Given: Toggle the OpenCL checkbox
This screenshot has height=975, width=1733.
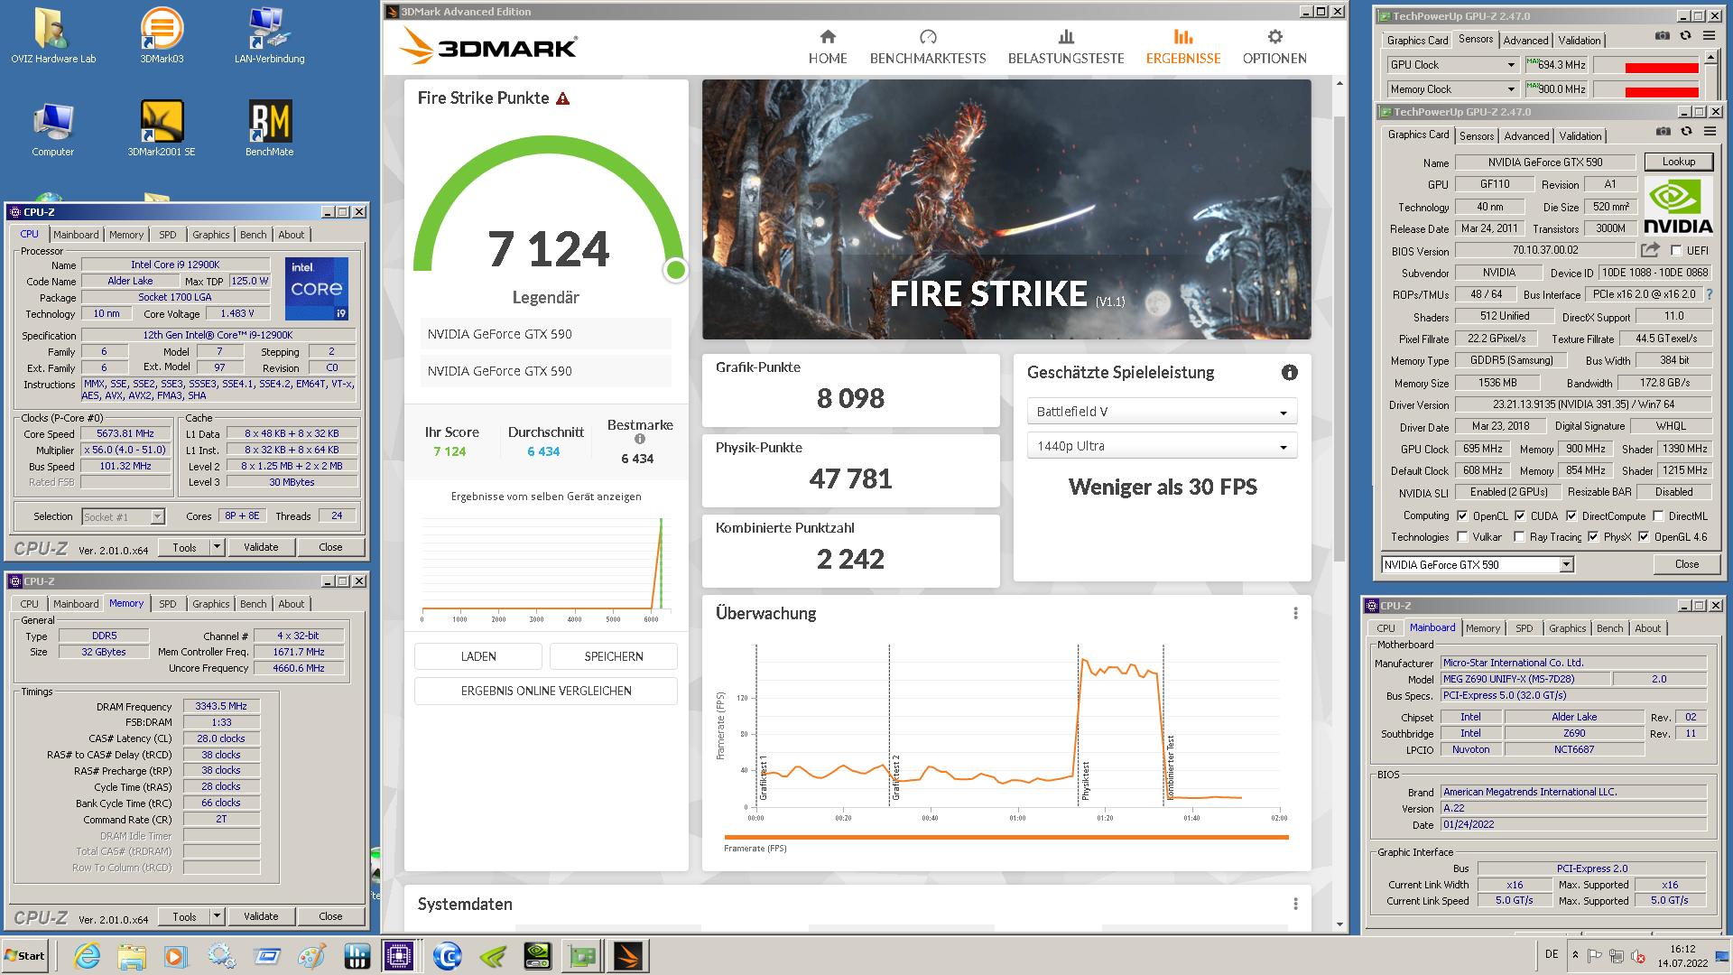Looking at the screenshot, I should click(1462, 516).
